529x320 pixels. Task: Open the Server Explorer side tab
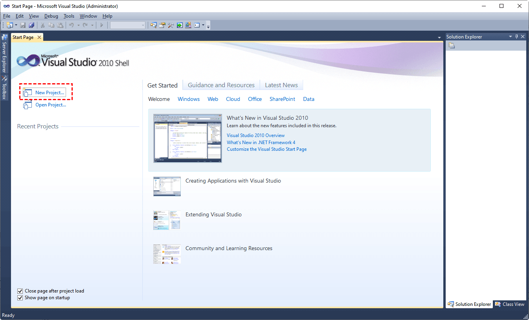(5, 54)
